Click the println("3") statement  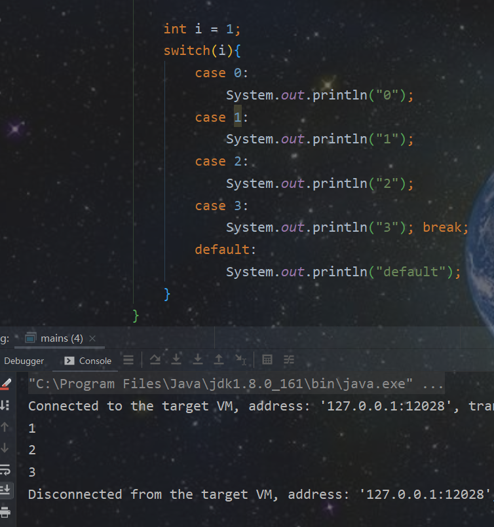click(320, 228)
